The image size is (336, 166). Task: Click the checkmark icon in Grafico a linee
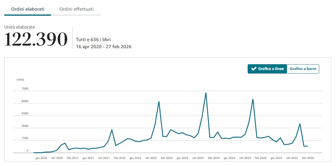point(253,69)
